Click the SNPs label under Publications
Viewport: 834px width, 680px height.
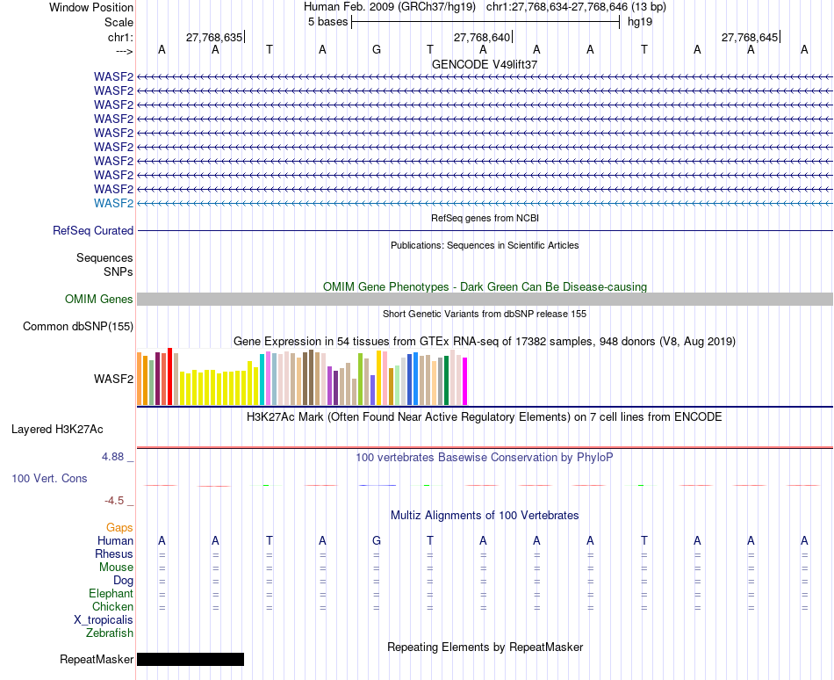[119, 271]
